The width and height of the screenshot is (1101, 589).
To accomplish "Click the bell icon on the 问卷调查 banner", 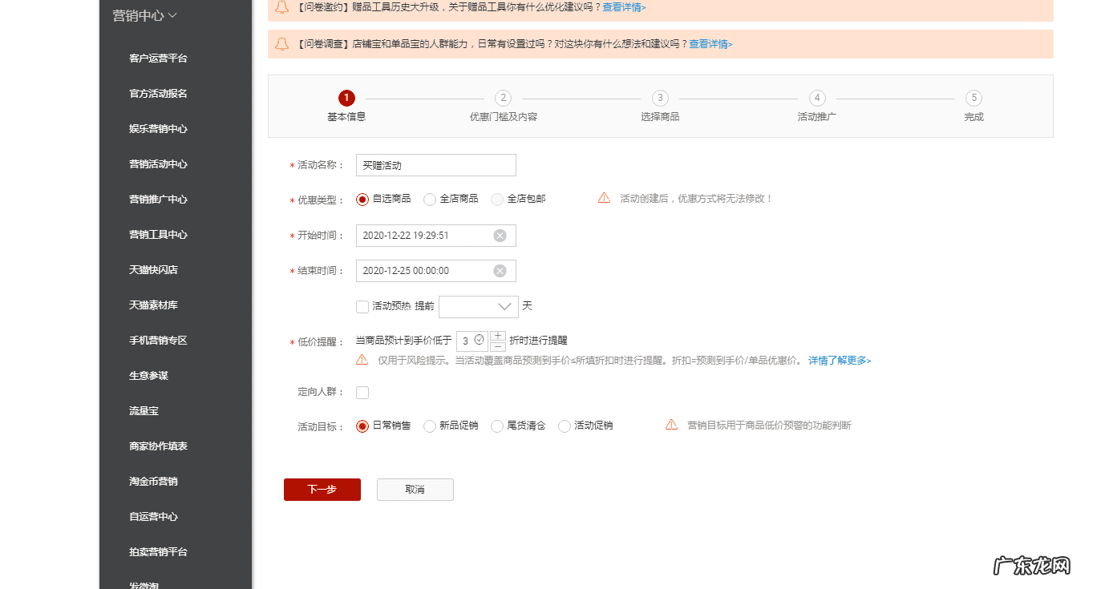I will click(x=281, y=44).
